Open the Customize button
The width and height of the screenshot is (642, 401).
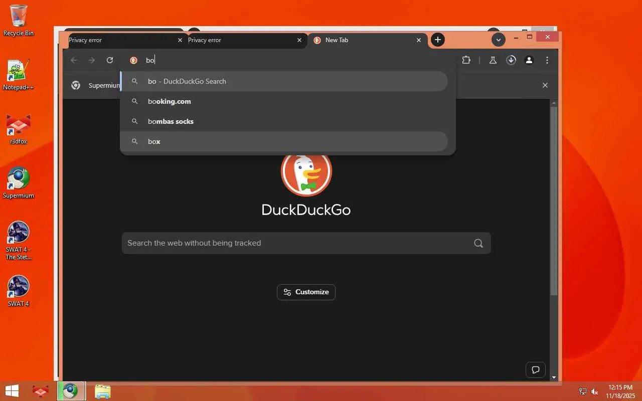pyautogui.click(x=306, y=292)
